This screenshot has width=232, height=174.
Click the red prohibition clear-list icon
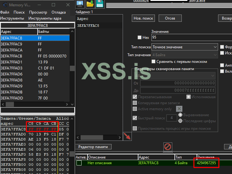(168, 147)
